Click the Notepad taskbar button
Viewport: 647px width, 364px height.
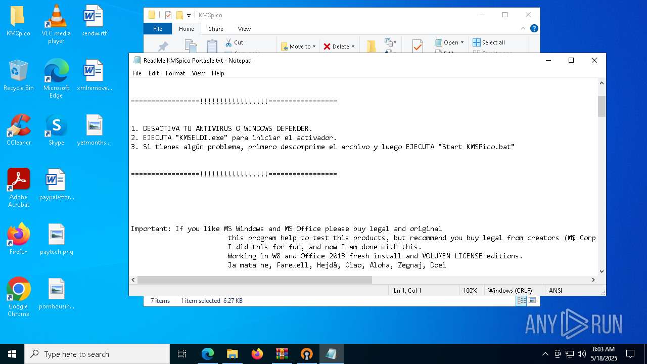[331, 354]
